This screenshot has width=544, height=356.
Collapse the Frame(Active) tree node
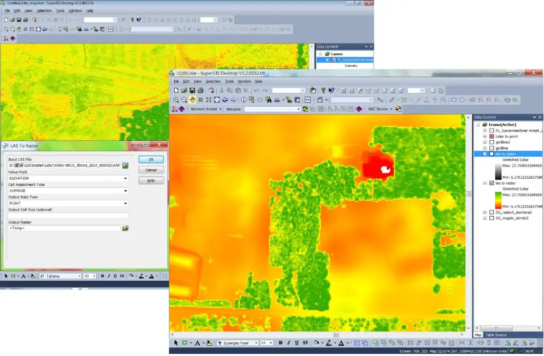[478, 125]
